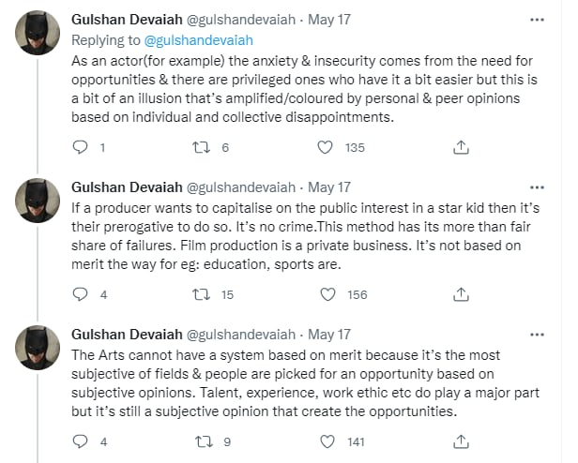Share the Arts merit tweet
This screenshot has width=578, height=463.
[x=461, y=441]
